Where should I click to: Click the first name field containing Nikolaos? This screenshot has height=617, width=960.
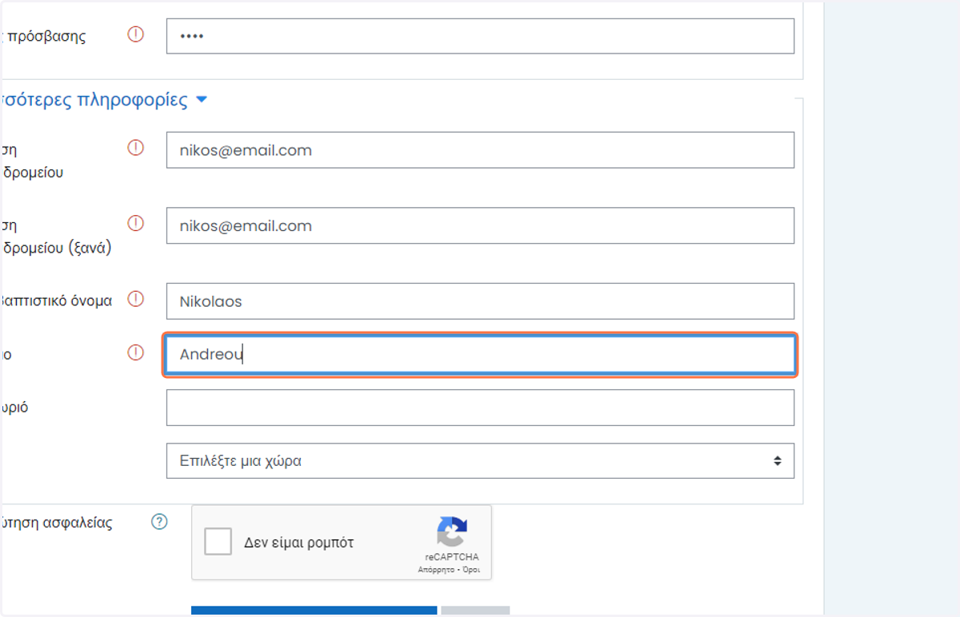coord(480,301)
